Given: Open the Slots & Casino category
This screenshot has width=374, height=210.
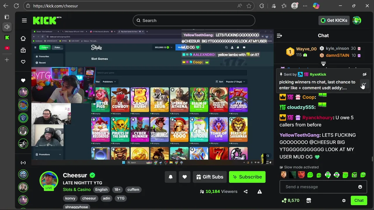Looking at the screenshot, I should tap(77, 190).
